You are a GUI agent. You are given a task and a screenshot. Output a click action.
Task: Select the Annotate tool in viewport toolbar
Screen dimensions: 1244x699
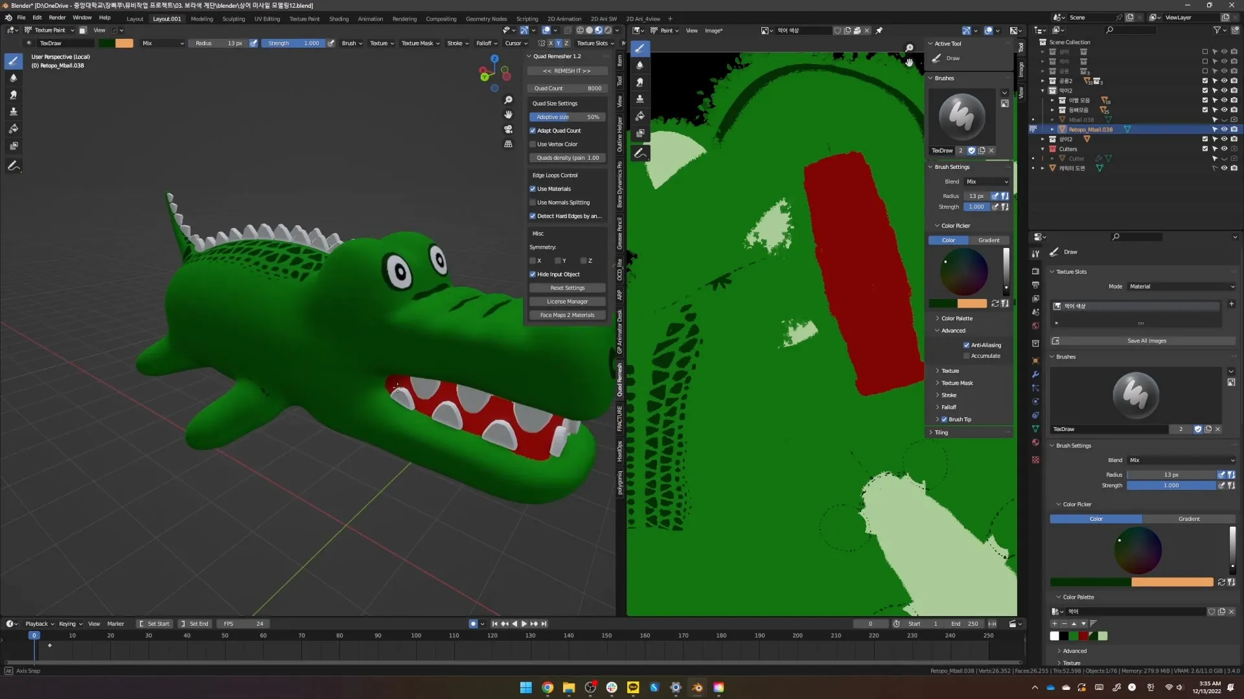pyautogui.click(x=13, y=166)
